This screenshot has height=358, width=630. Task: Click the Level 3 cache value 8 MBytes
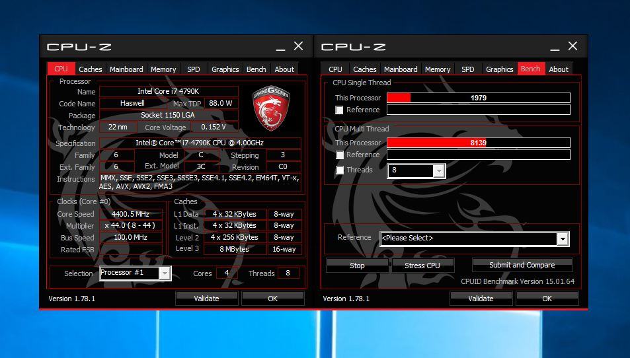[235, 249]
